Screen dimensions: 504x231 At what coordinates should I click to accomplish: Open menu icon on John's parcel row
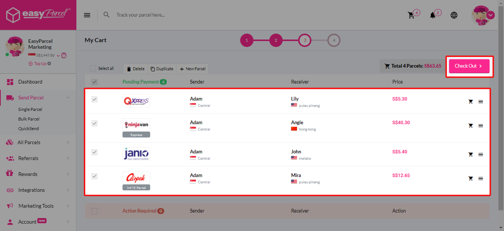coord(481,154)
